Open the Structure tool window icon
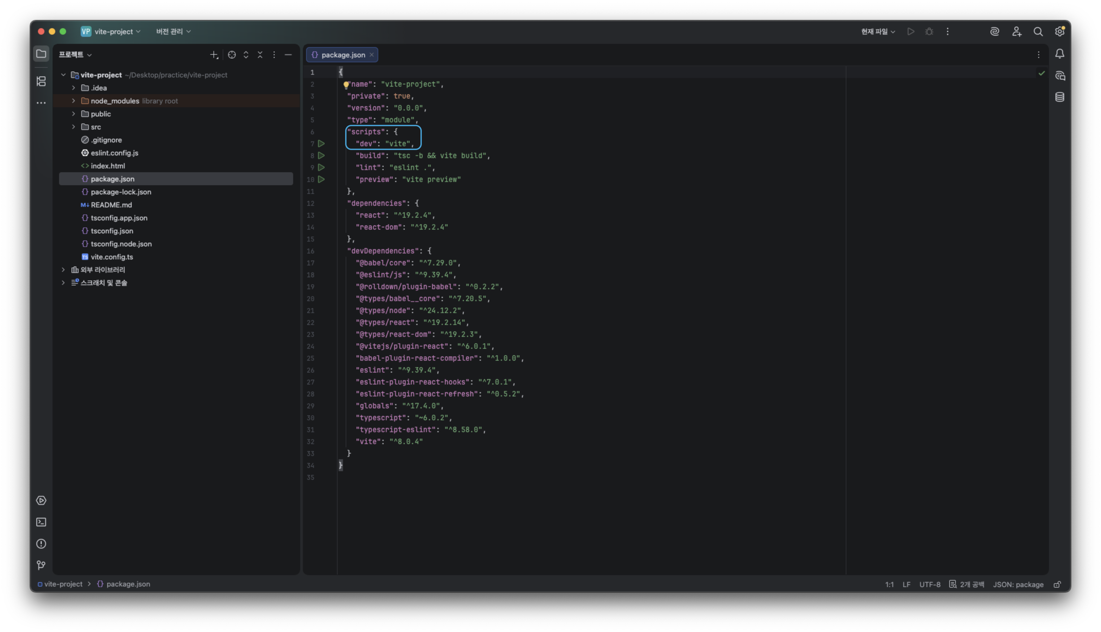The width and height of the screenshot is (1101, 632). pyautogui.click(x=41, y=81)
